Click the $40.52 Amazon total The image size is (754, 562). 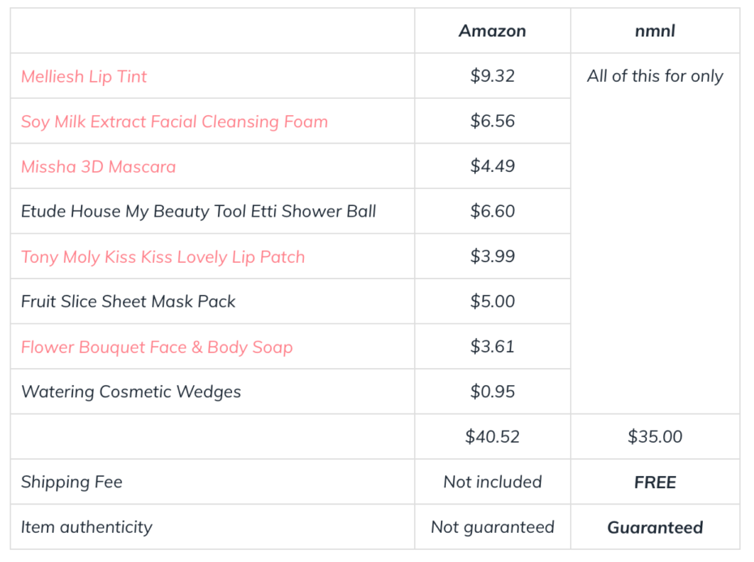pyautogui.click(x=492, y=437)
